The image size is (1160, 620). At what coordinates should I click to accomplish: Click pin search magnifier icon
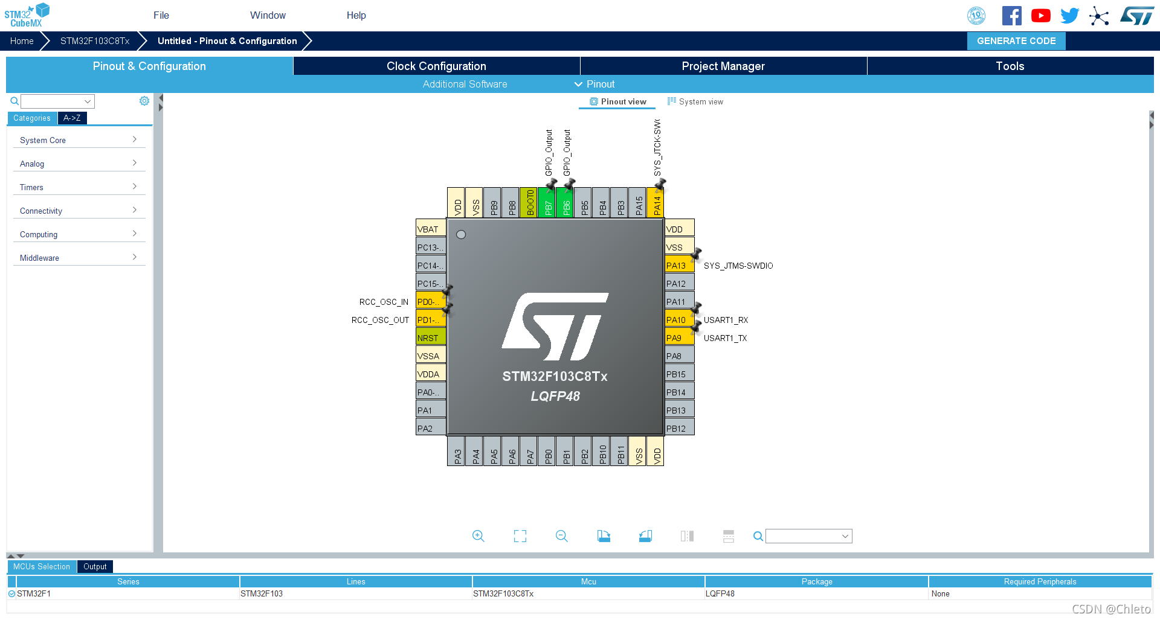click(758, 536)
